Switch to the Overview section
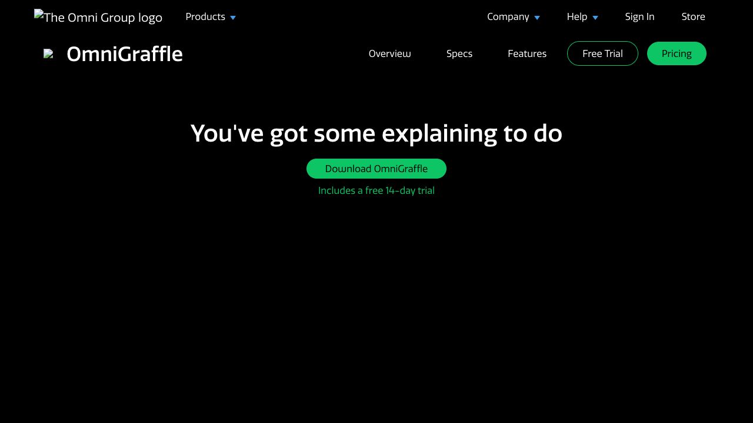 (389, 54)
